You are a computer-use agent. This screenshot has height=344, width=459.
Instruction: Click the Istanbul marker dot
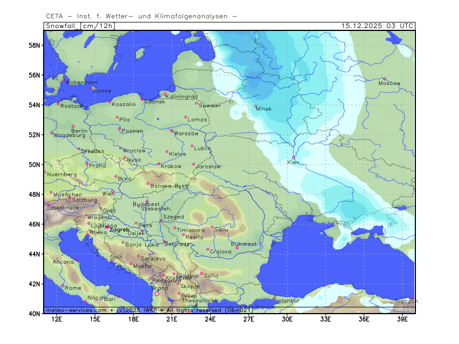[274, 298]
